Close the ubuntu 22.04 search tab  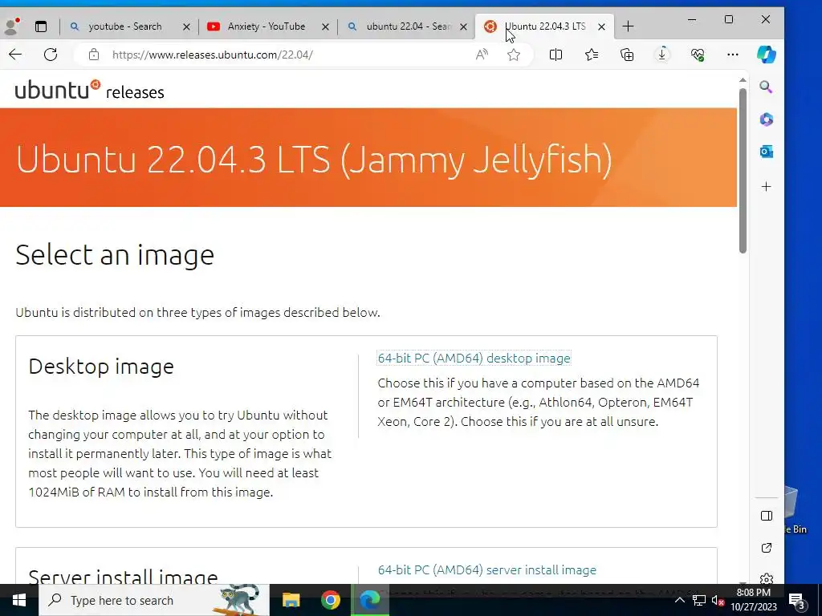(x=463, y=26)
